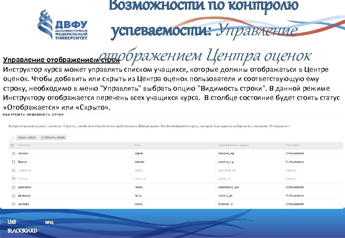This screenshot has width=345, height=238.
Task: Click the student identifier column header
Action: (234, 145)
